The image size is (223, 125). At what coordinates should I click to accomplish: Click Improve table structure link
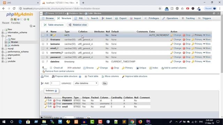[x=134, y=76]
